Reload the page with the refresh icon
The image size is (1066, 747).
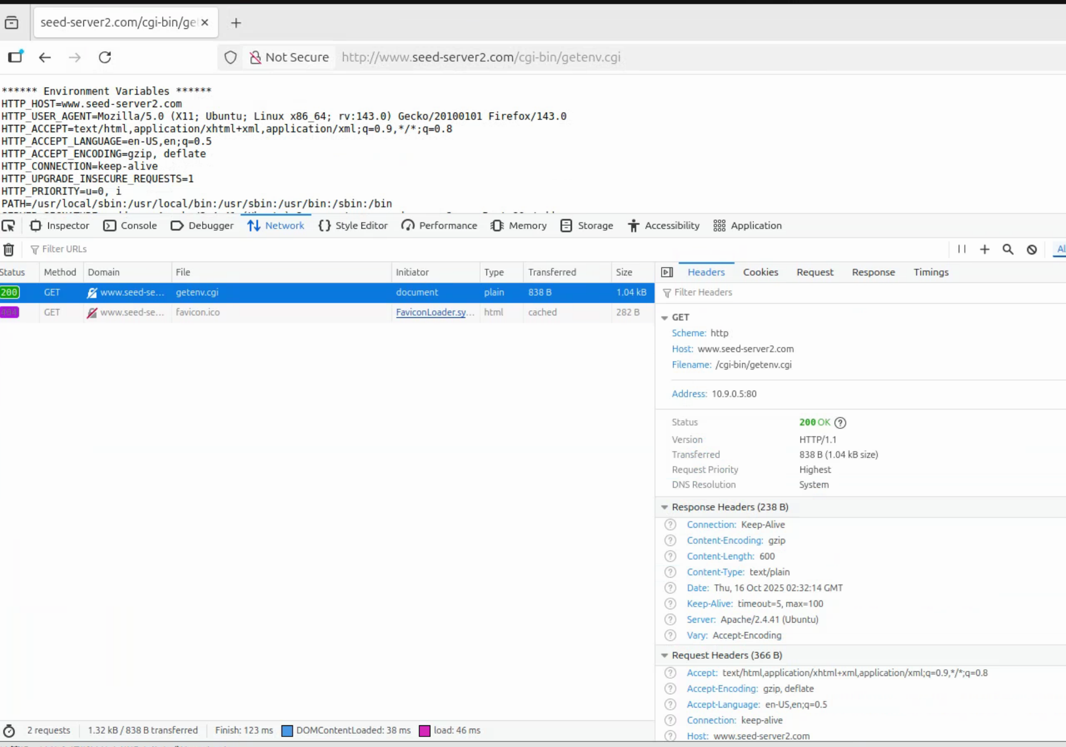tap(105, 57)
